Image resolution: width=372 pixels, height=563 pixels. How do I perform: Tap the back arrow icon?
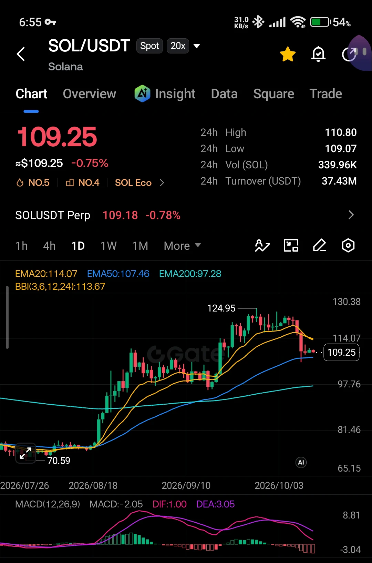tap(21, 54)
